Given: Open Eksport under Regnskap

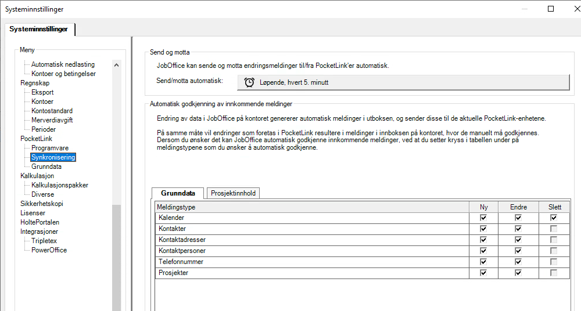Looking at the screenshot, I should [x=42, y=92].
